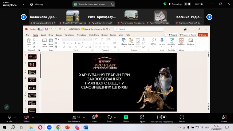Expand video options arrow next to Video

33,117
